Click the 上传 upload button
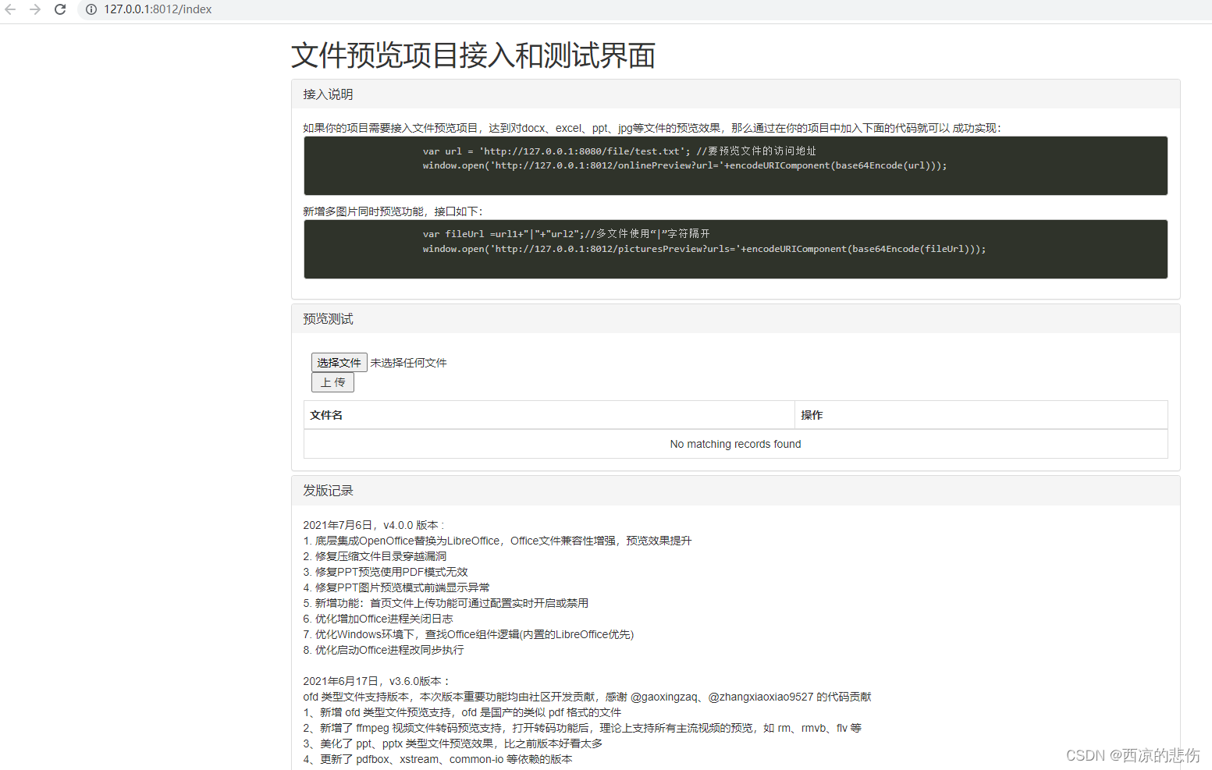Screen dimensions: 1212x770 tap(332, 382)
